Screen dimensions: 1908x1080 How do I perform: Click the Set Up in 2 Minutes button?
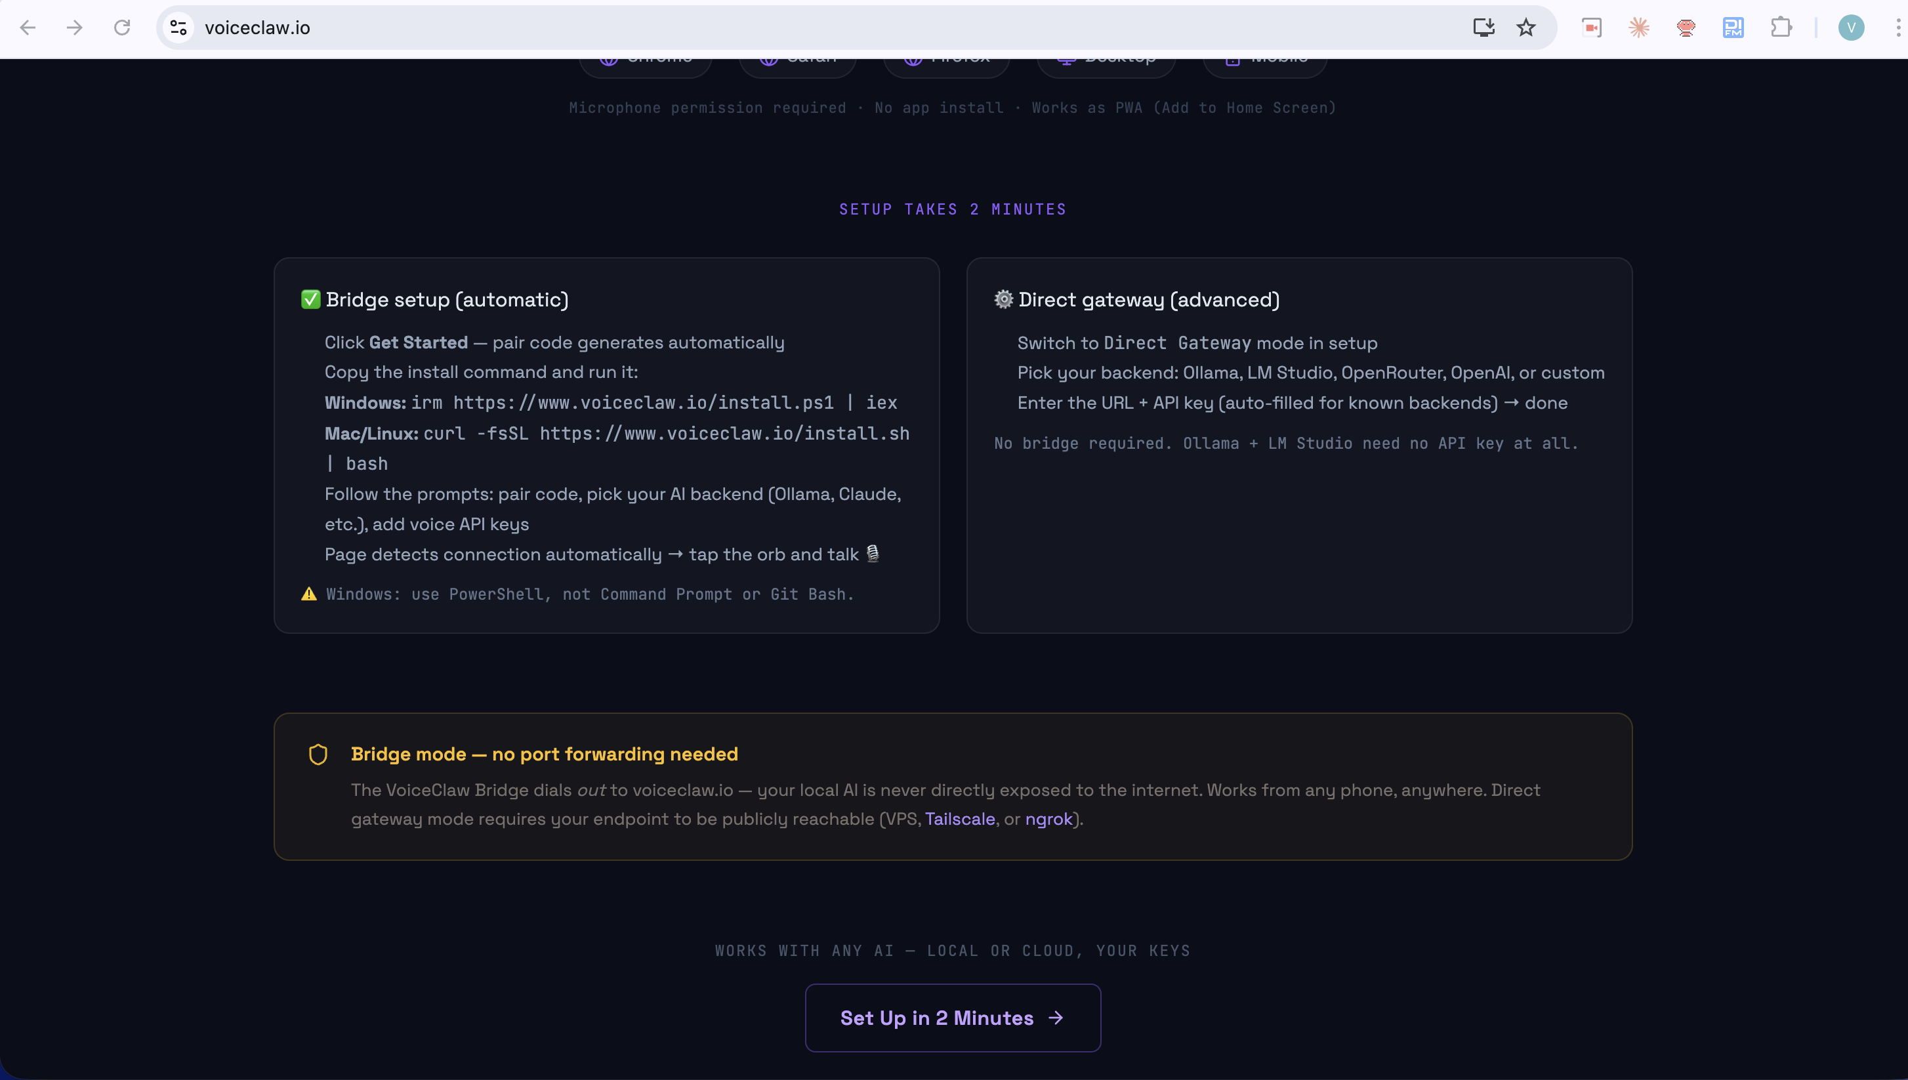952,1018
